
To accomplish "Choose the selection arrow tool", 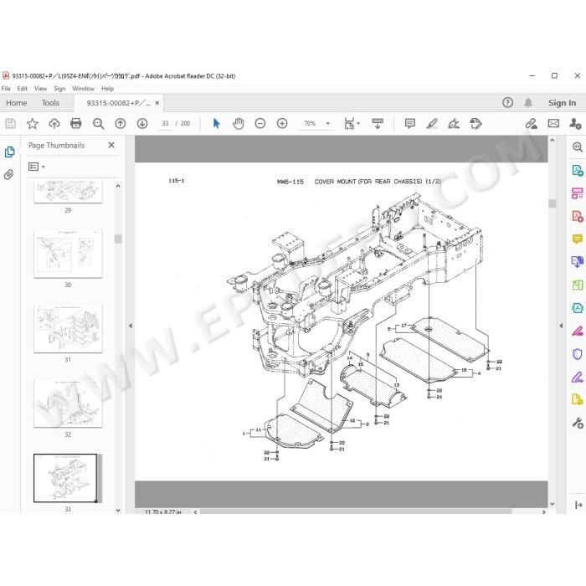I will 216,123.
